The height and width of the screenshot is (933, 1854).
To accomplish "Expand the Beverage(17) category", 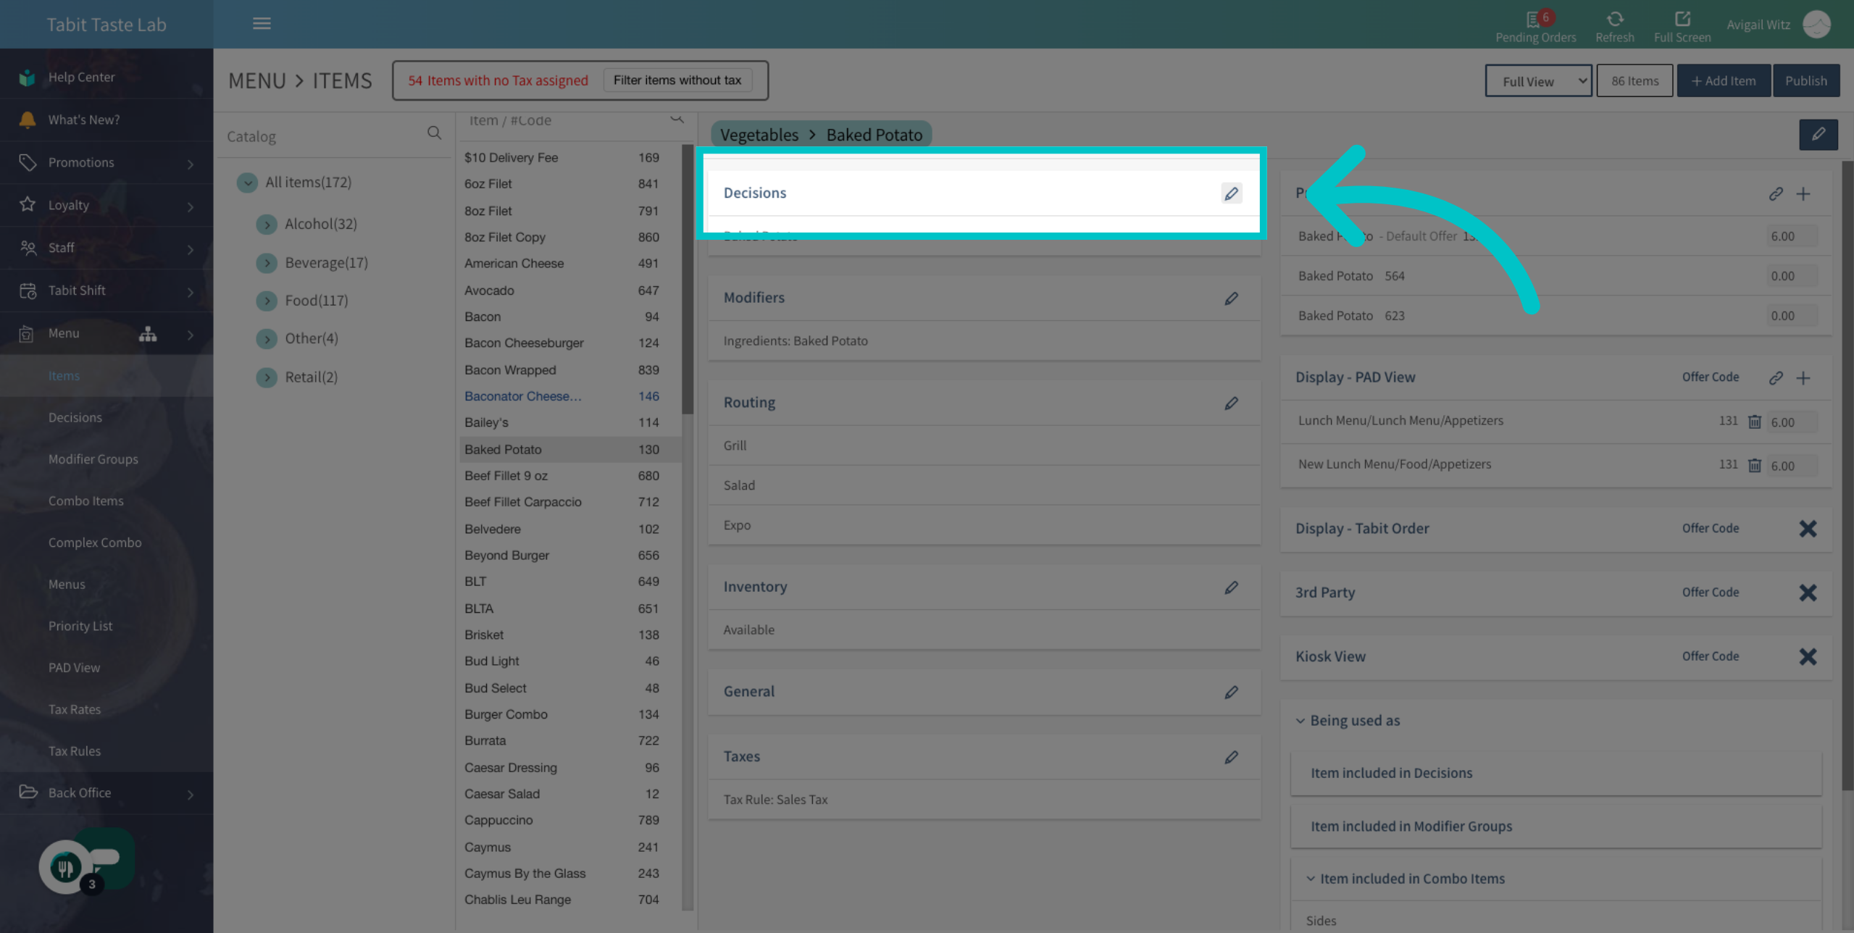I will click(267, 263).
